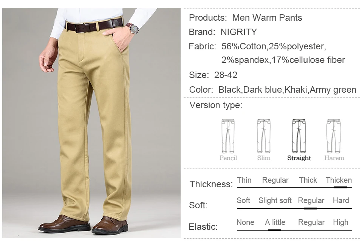Click the NIGRITY brand name
This screenshot has width=362, height=246.
(239, 32)
